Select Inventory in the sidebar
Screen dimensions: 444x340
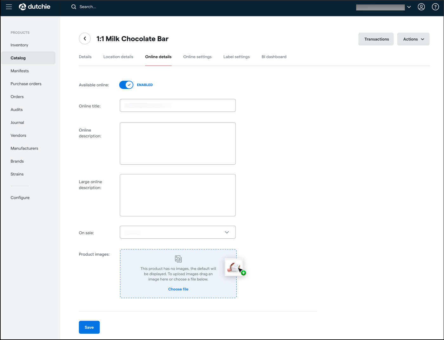pos(19,45)
